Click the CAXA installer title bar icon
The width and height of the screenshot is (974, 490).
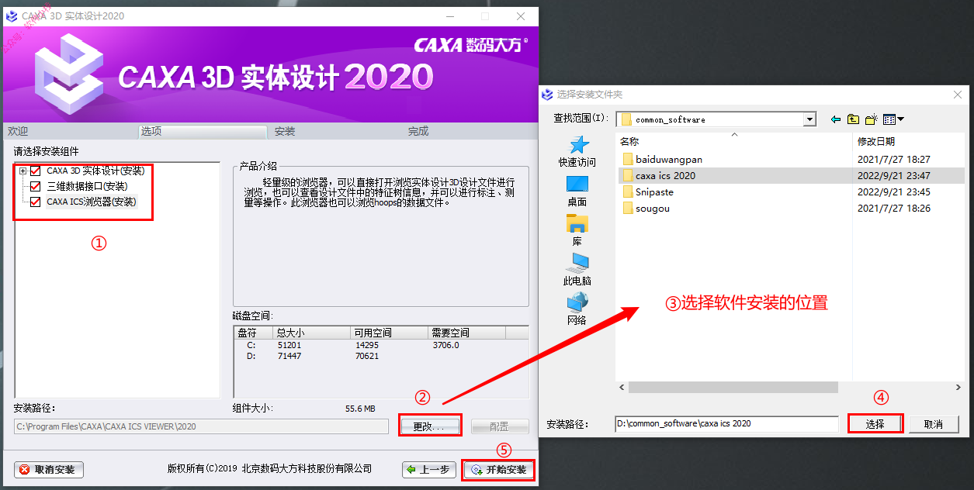[x=12, y=16]
